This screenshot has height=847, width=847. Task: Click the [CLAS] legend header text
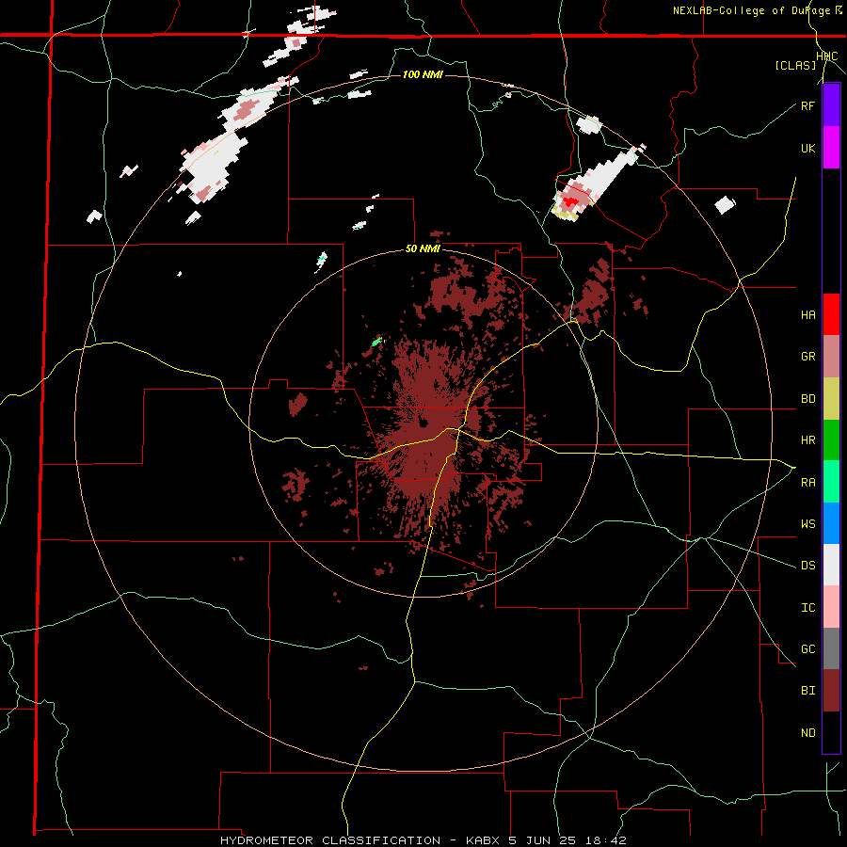pos(795,65)
